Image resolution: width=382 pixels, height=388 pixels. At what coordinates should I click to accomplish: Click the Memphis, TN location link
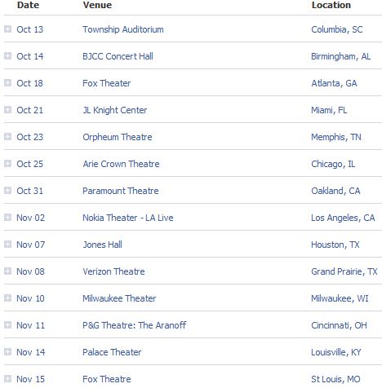(x=336, y=137)
